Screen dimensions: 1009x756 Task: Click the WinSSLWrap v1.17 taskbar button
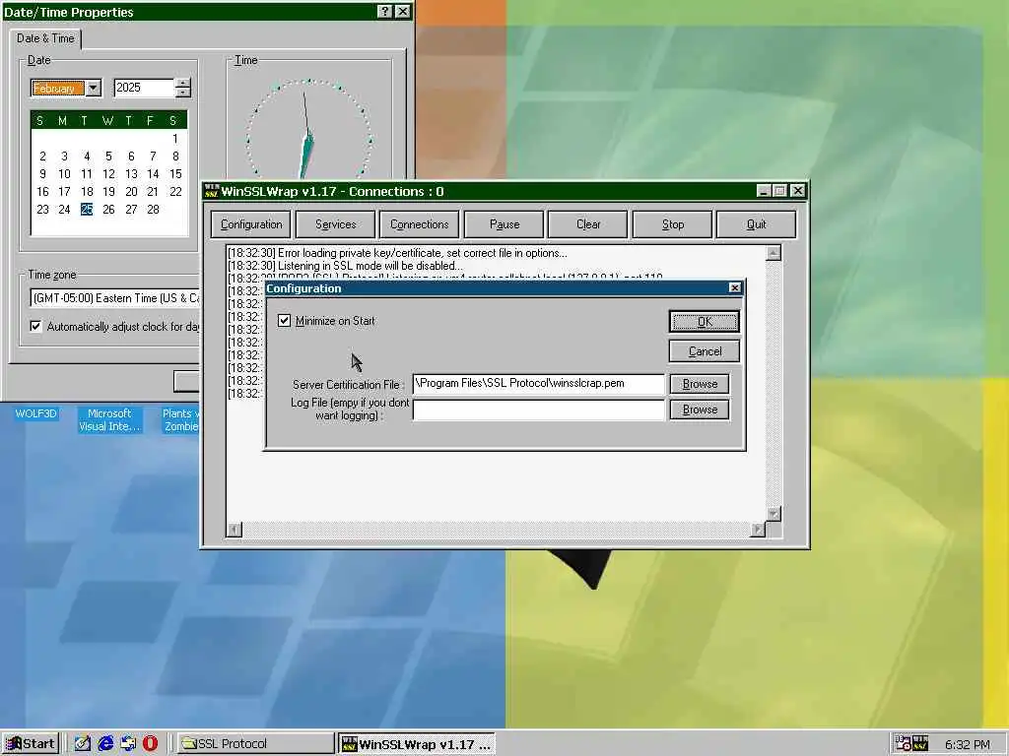[417, 744]
